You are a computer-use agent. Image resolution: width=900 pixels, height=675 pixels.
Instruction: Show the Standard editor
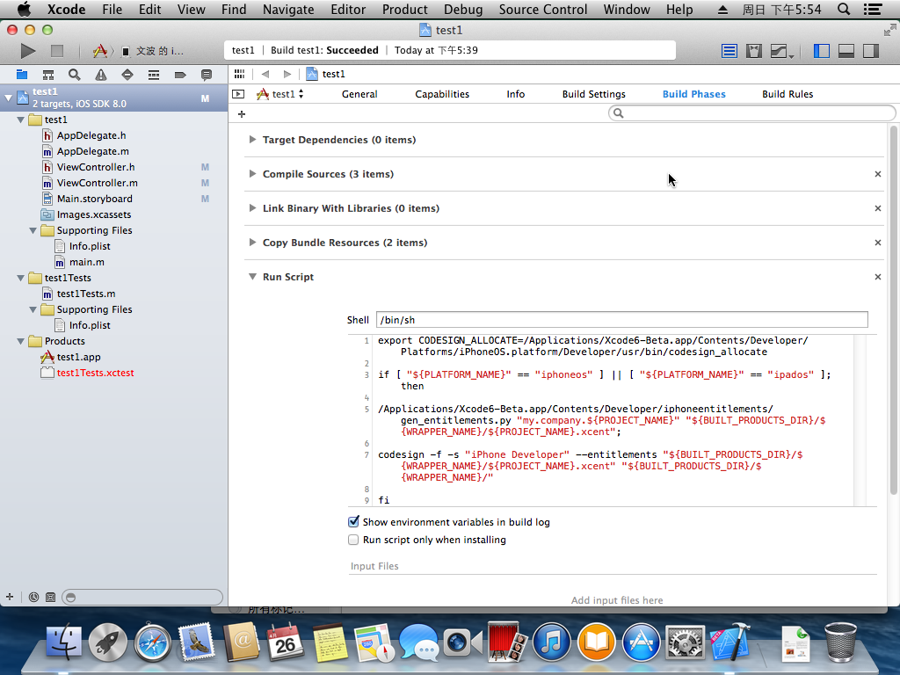coord(729,51)
